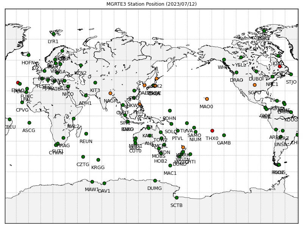
Task: Select the orange NAGR station marker
Action: 110,93
